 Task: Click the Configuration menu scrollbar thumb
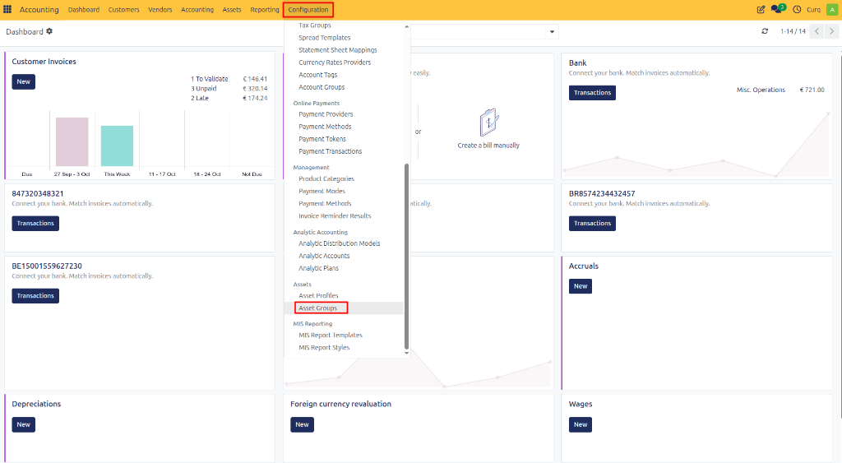(406, 257)
